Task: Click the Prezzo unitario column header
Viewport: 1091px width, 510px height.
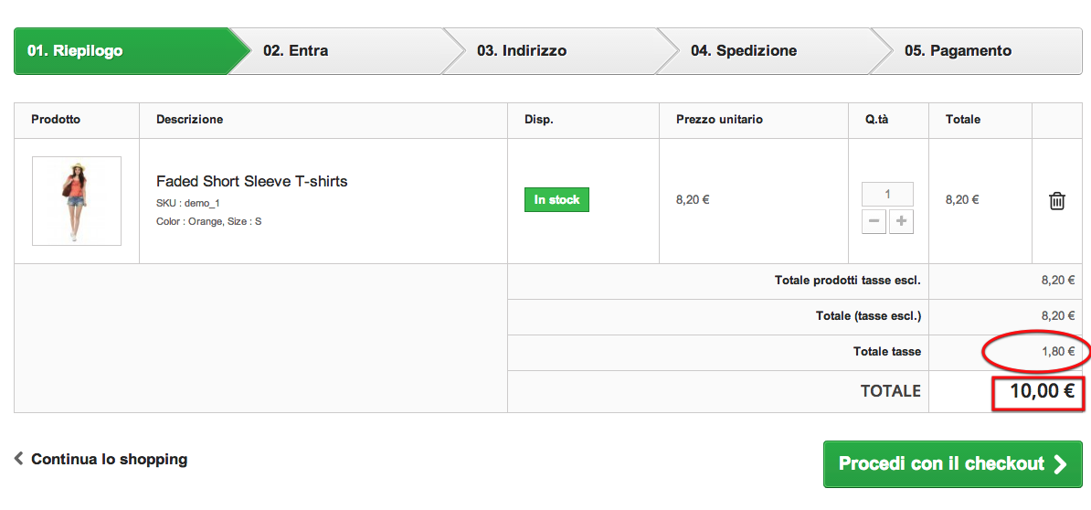Action: click(719, 120)
